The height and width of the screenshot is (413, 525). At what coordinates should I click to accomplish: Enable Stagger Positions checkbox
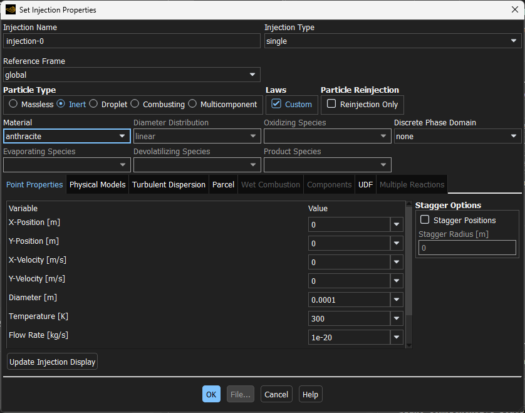pyautogui.click(x=425, y=220)
